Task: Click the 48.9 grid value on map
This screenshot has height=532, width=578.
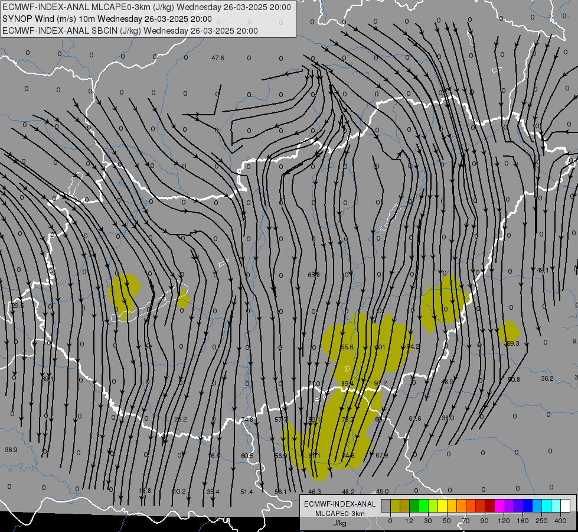Action: (x=448, y=382)
